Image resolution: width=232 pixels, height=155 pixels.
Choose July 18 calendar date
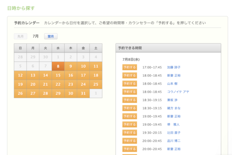click(x=96, y=75)
